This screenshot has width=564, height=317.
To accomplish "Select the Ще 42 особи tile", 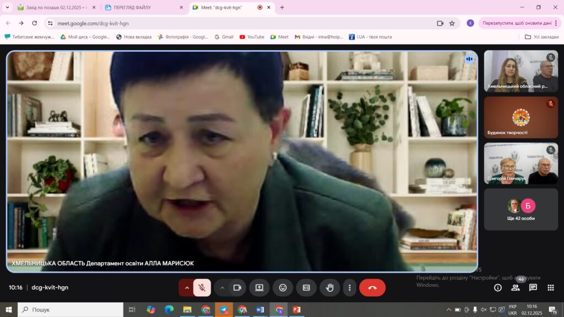I will [x=521, y=210].
